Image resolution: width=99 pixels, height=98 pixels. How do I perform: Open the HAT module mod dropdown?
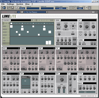coord(42,69)
